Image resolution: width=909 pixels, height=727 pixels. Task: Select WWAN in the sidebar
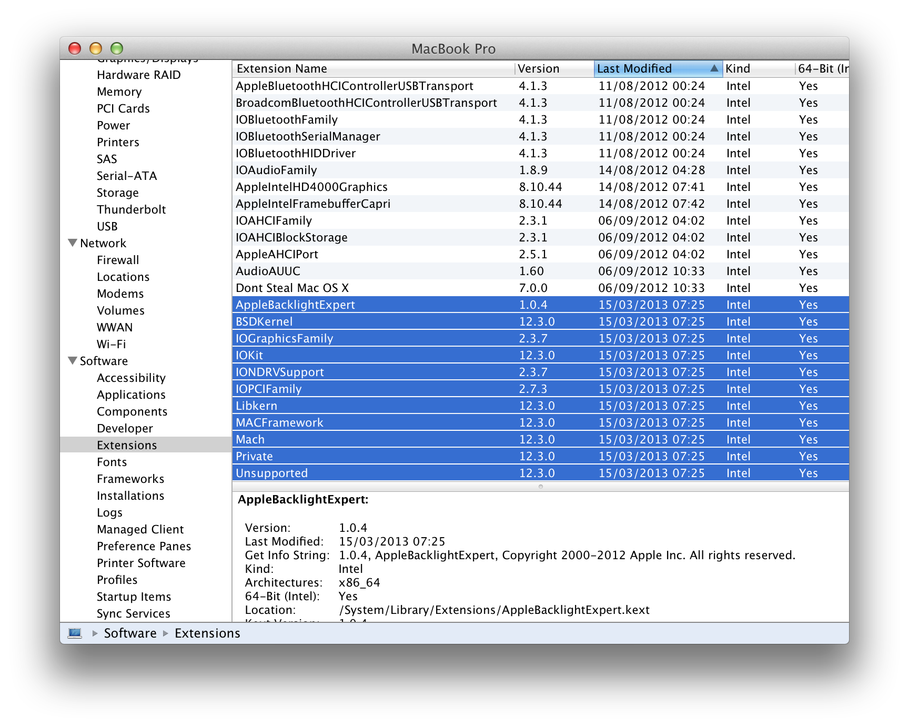coord(115,327)
